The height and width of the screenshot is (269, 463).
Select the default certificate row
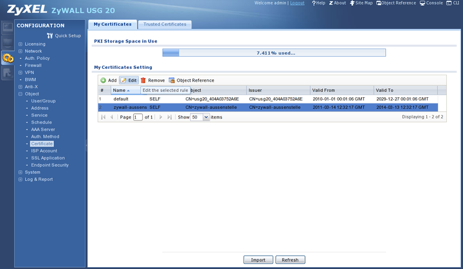(268, 99)
